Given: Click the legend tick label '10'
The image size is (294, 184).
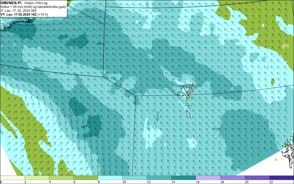Looking at the screenshot, I should click(x=124, y=182).
